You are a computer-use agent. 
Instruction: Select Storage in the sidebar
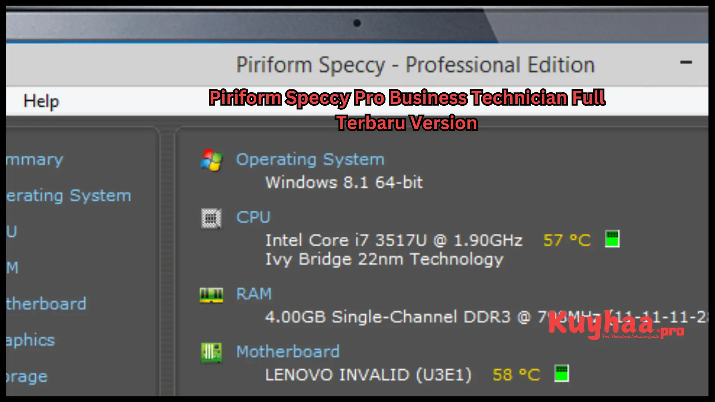[27, 377]
